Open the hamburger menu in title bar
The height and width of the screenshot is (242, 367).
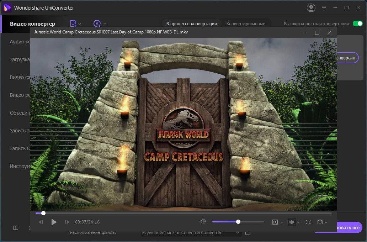(324, 8)
